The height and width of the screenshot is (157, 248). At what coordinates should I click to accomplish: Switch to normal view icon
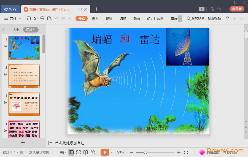(71, 152)
